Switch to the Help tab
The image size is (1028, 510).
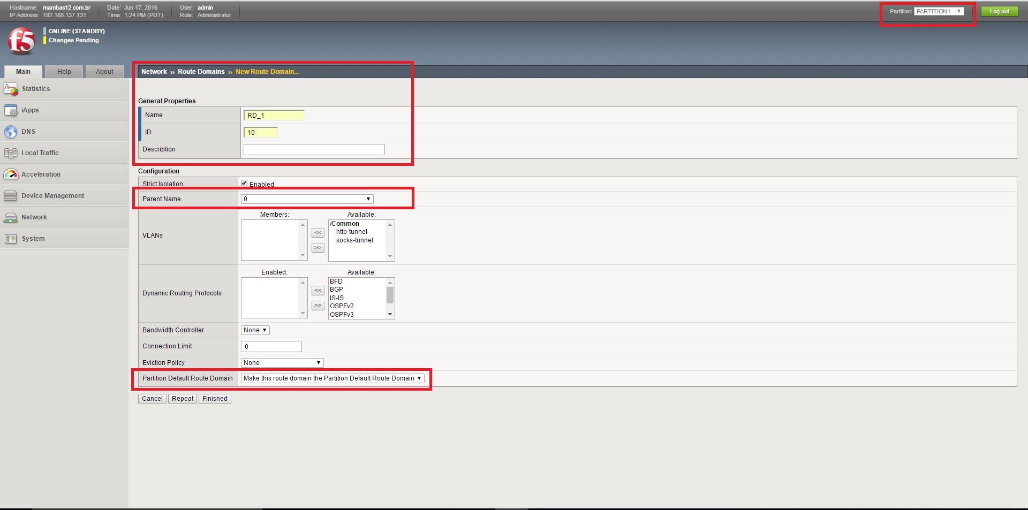point(64,72)
